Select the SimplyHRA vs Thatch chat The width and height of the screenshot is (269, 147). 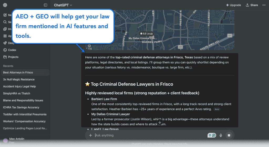click(x=17, y=93)
